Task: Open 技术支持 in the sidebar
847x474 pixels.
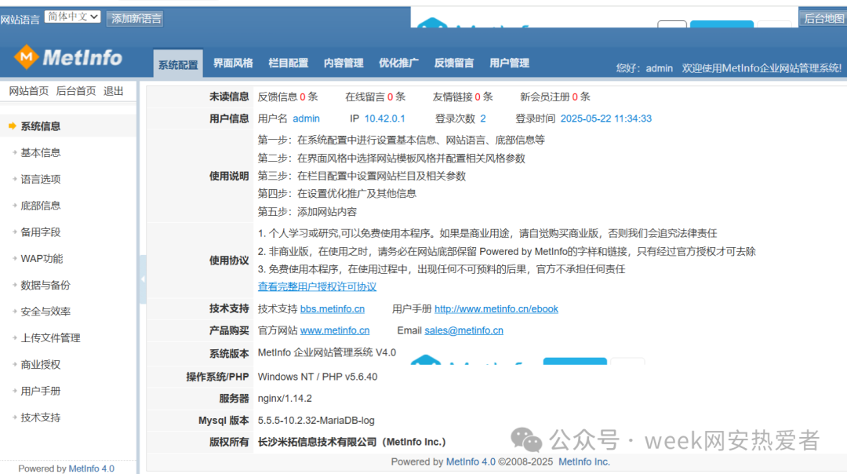Action: point(41,417)
